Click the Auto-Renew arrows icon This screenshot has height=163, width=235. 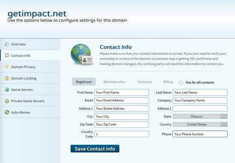pyautogui.click(x=7, y=112)
